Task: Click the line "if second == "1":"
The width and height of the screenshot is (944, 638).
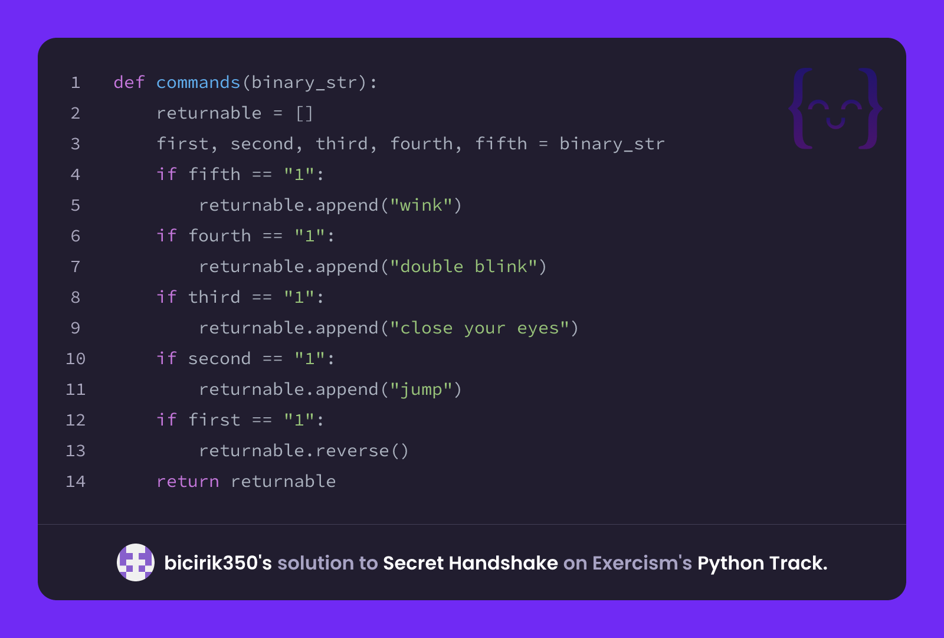Action: (x=245, y=359)
